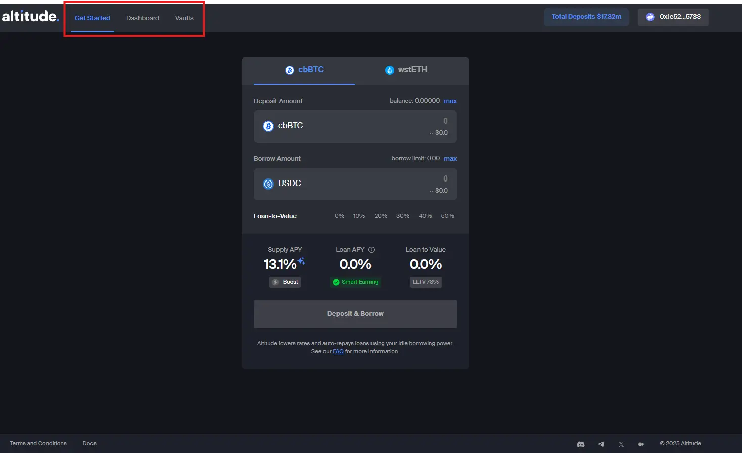
Task: Open the Dashboard nav item
Action: point(143,18)
